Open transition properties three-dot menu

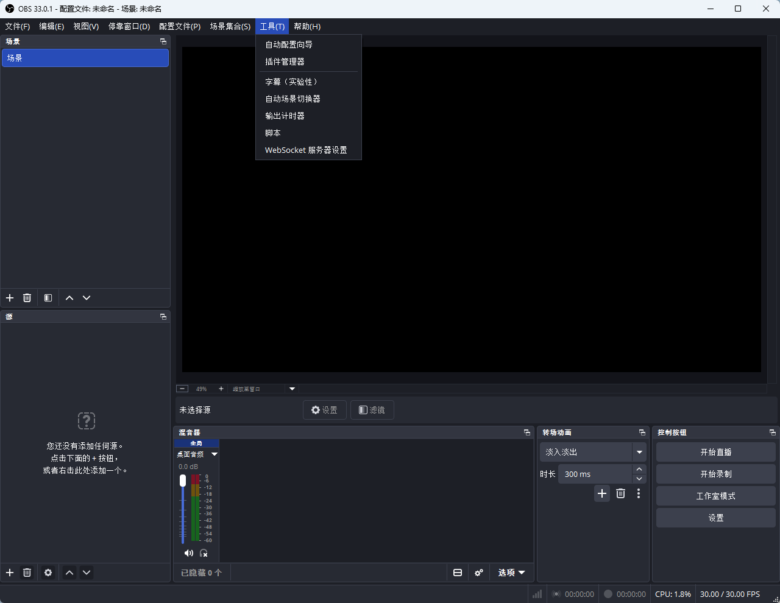(639, 493)
